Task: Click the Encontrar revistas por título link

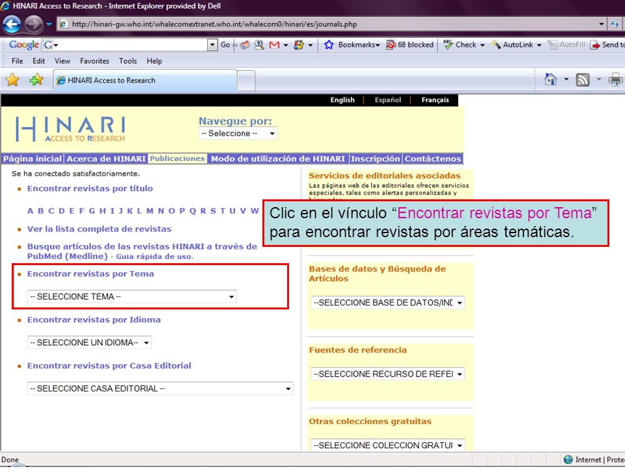Action: [x=90, y=188]
